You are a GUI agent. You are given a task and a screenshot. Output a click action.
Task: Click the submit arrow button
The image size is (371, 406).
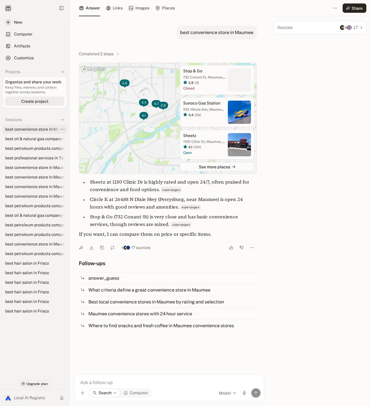click(256, 393)
